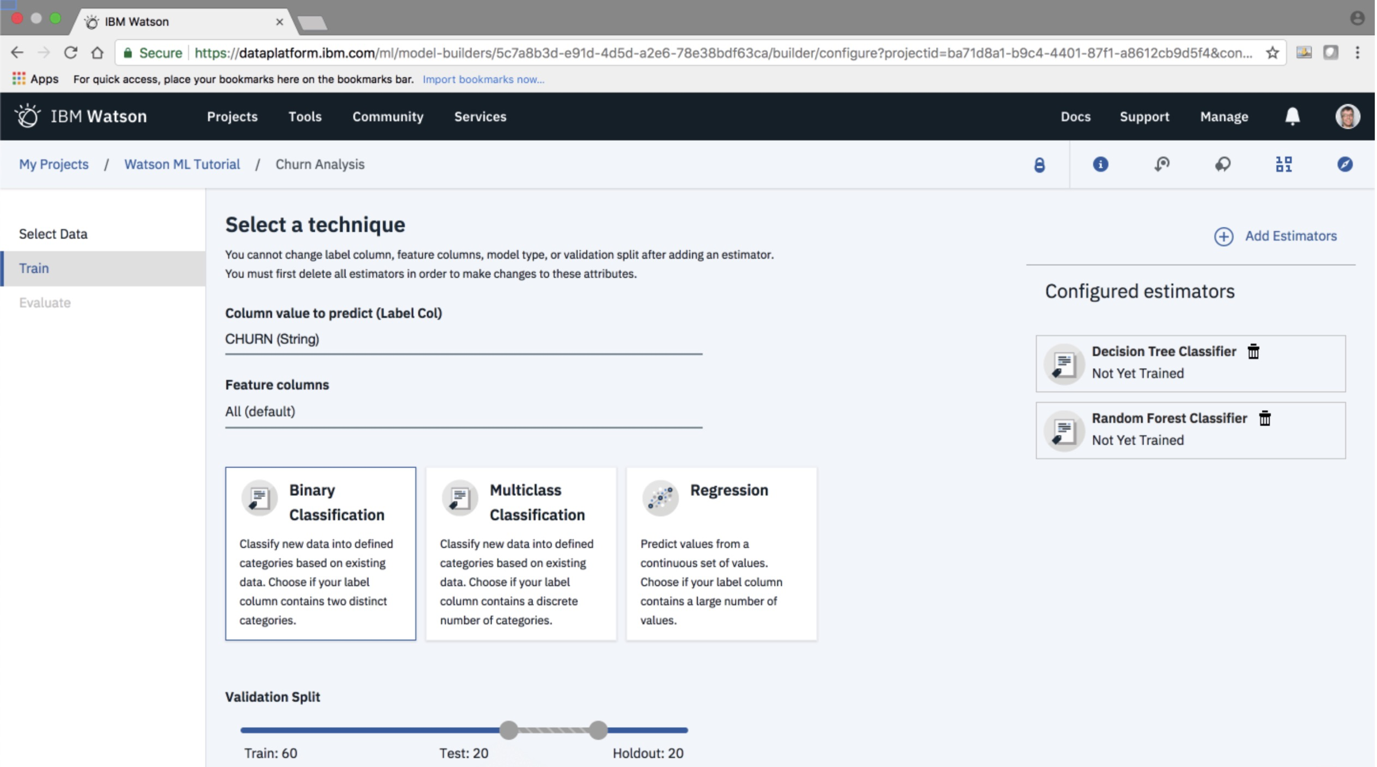This screenshot has width=1377, height=767.
Task: Select the Binary Classification technique card
Action: [x=320, y=553]
